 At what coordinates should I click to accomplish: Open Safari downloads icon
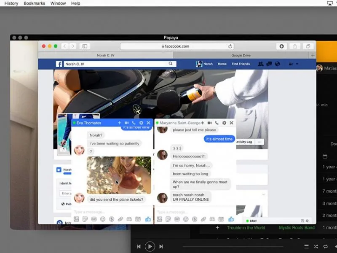pyautogui.click(x=281, y=46)
